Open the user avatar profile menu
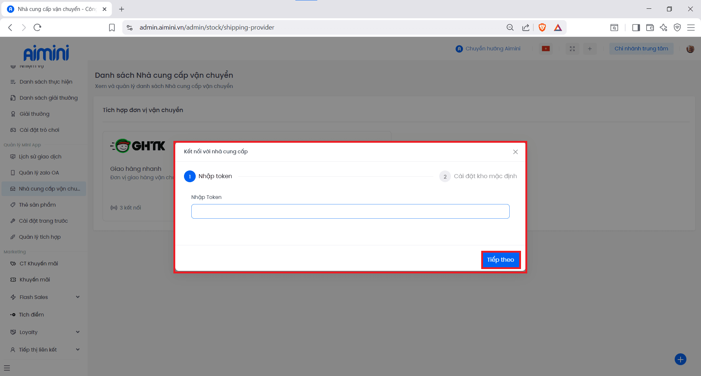The width and height of the screenshot is (701, 376). (x=690, y=49)
